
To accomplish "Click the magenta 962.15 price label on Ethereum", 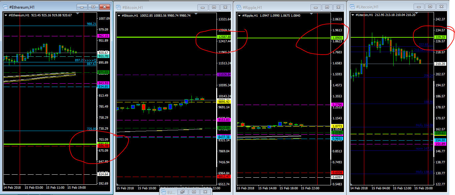I will 103,36.
